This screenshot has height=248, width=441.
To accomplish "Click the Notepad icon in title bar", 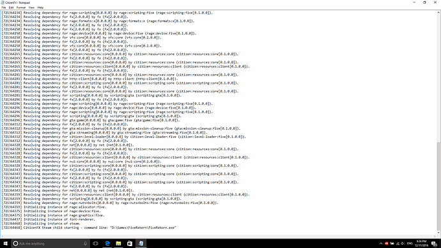I will click(3, 3).
